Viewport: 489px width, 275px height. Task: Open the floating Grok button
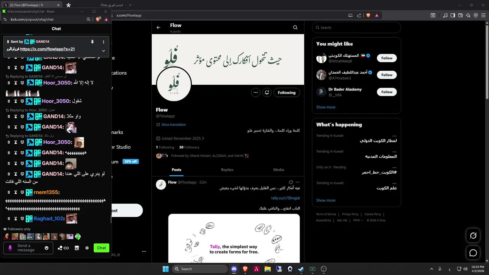473,236
